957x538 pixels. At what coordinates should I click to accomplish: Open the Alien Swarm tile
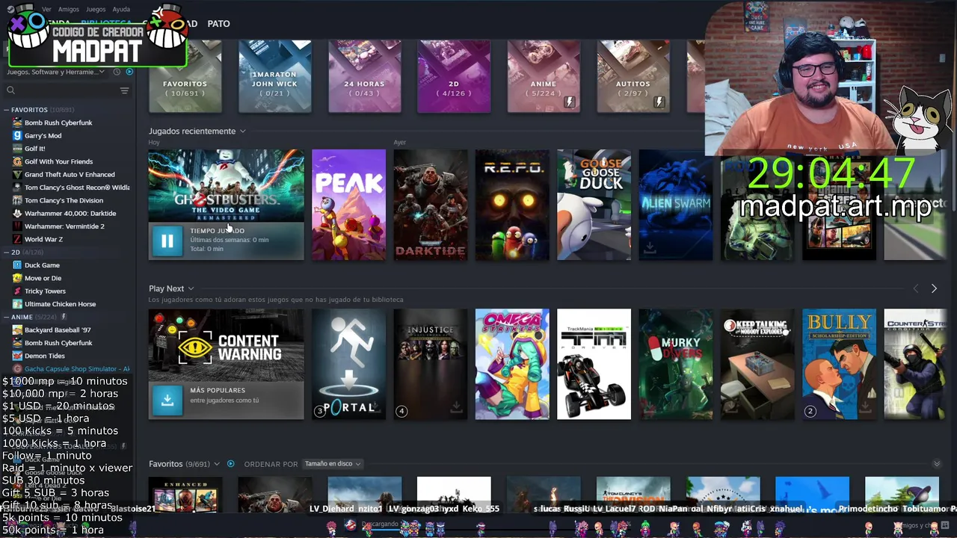pyautogui.click(x=675, y=205)
